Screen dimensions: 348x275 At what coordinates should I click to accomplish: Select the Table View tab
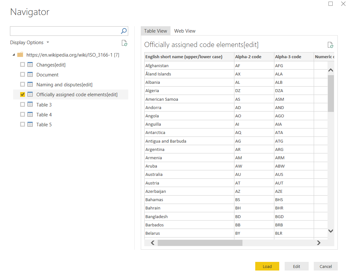point(155,31)
